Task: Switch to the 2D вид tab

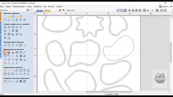Action: [x=40, y=11]
